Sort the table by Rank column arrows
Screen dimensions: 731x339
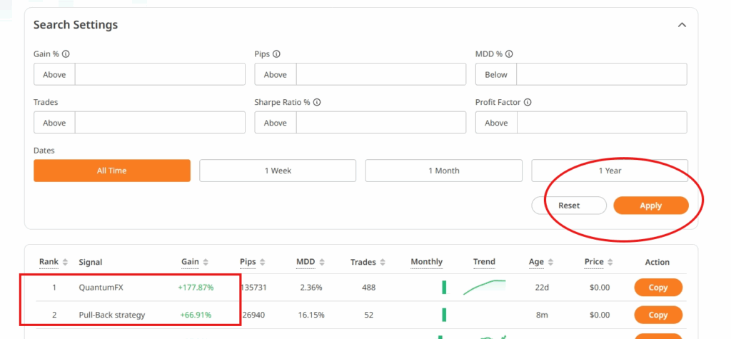click(x=65, y=262)
